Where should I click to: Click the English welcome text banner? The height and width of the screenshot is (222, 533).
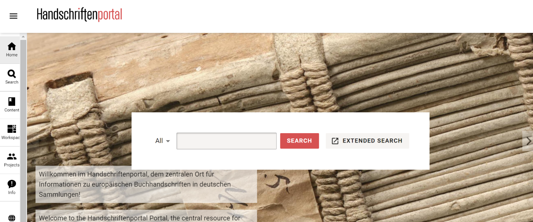pos(146,216)
